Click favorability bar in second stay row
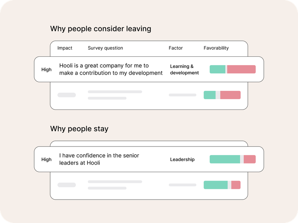This screenshot has width=298, height=223. pyautogui.click(x=222, y=185)
